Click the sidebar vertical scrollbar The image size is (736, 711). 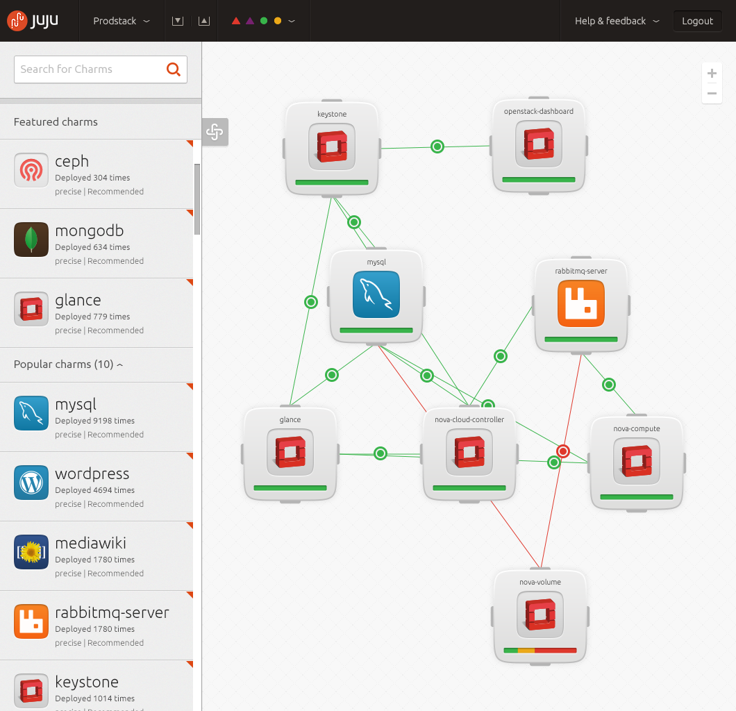[197, 199]
